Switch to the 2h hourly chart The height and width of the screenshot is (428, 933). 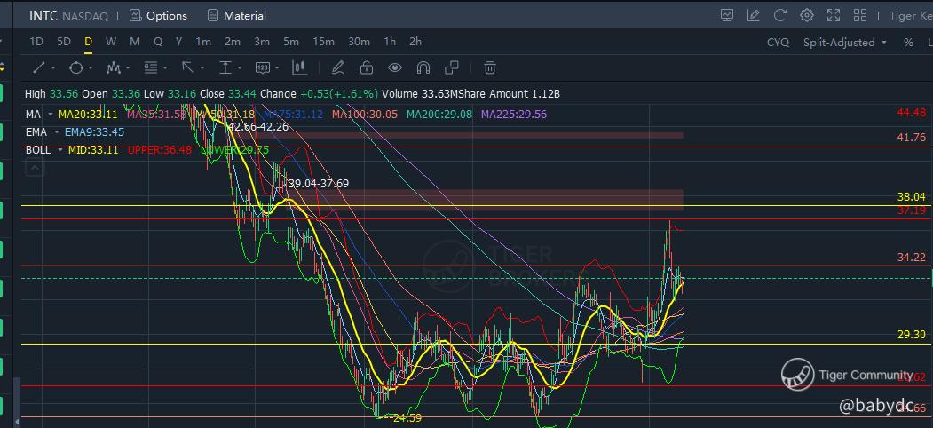point(415,42)
